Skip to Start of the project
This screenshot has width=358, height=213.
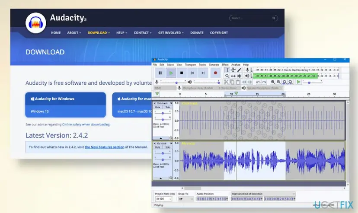click(x=192, y=73)
